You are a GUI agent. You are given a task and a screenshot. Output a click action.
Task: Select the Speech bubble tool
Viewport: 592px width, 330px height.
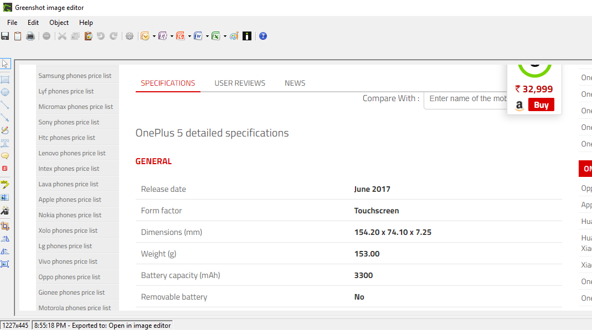coord(5,155)
